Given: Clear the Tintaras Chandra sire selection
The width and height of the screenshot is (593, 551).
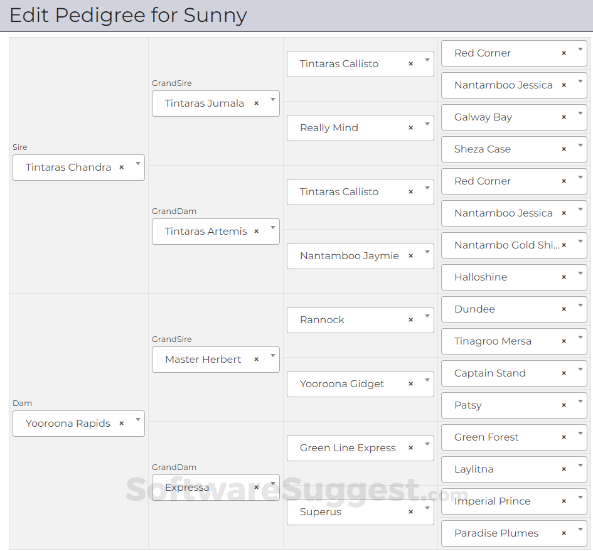Looking at the screenshot, I should point(121,168).
